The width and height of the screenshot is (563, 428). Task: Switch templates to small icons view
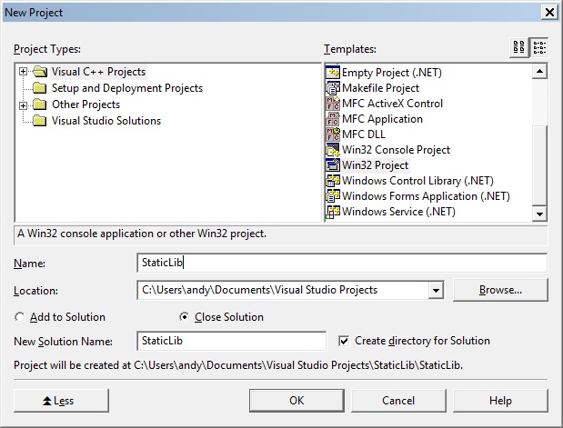point(539,47)
